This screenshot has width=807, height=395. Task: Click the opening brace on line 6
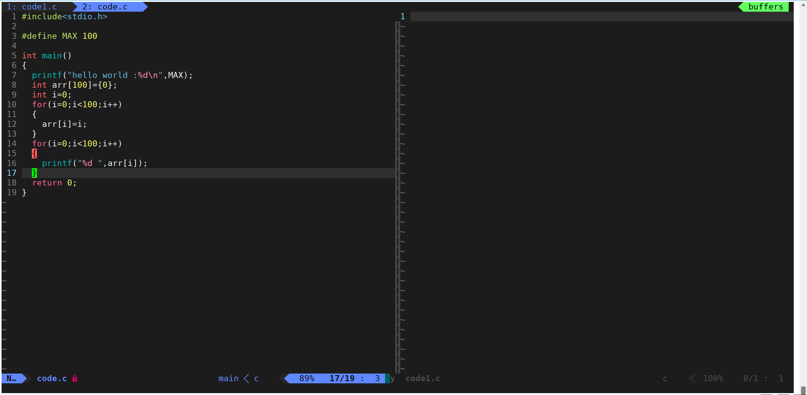[24, 65]
